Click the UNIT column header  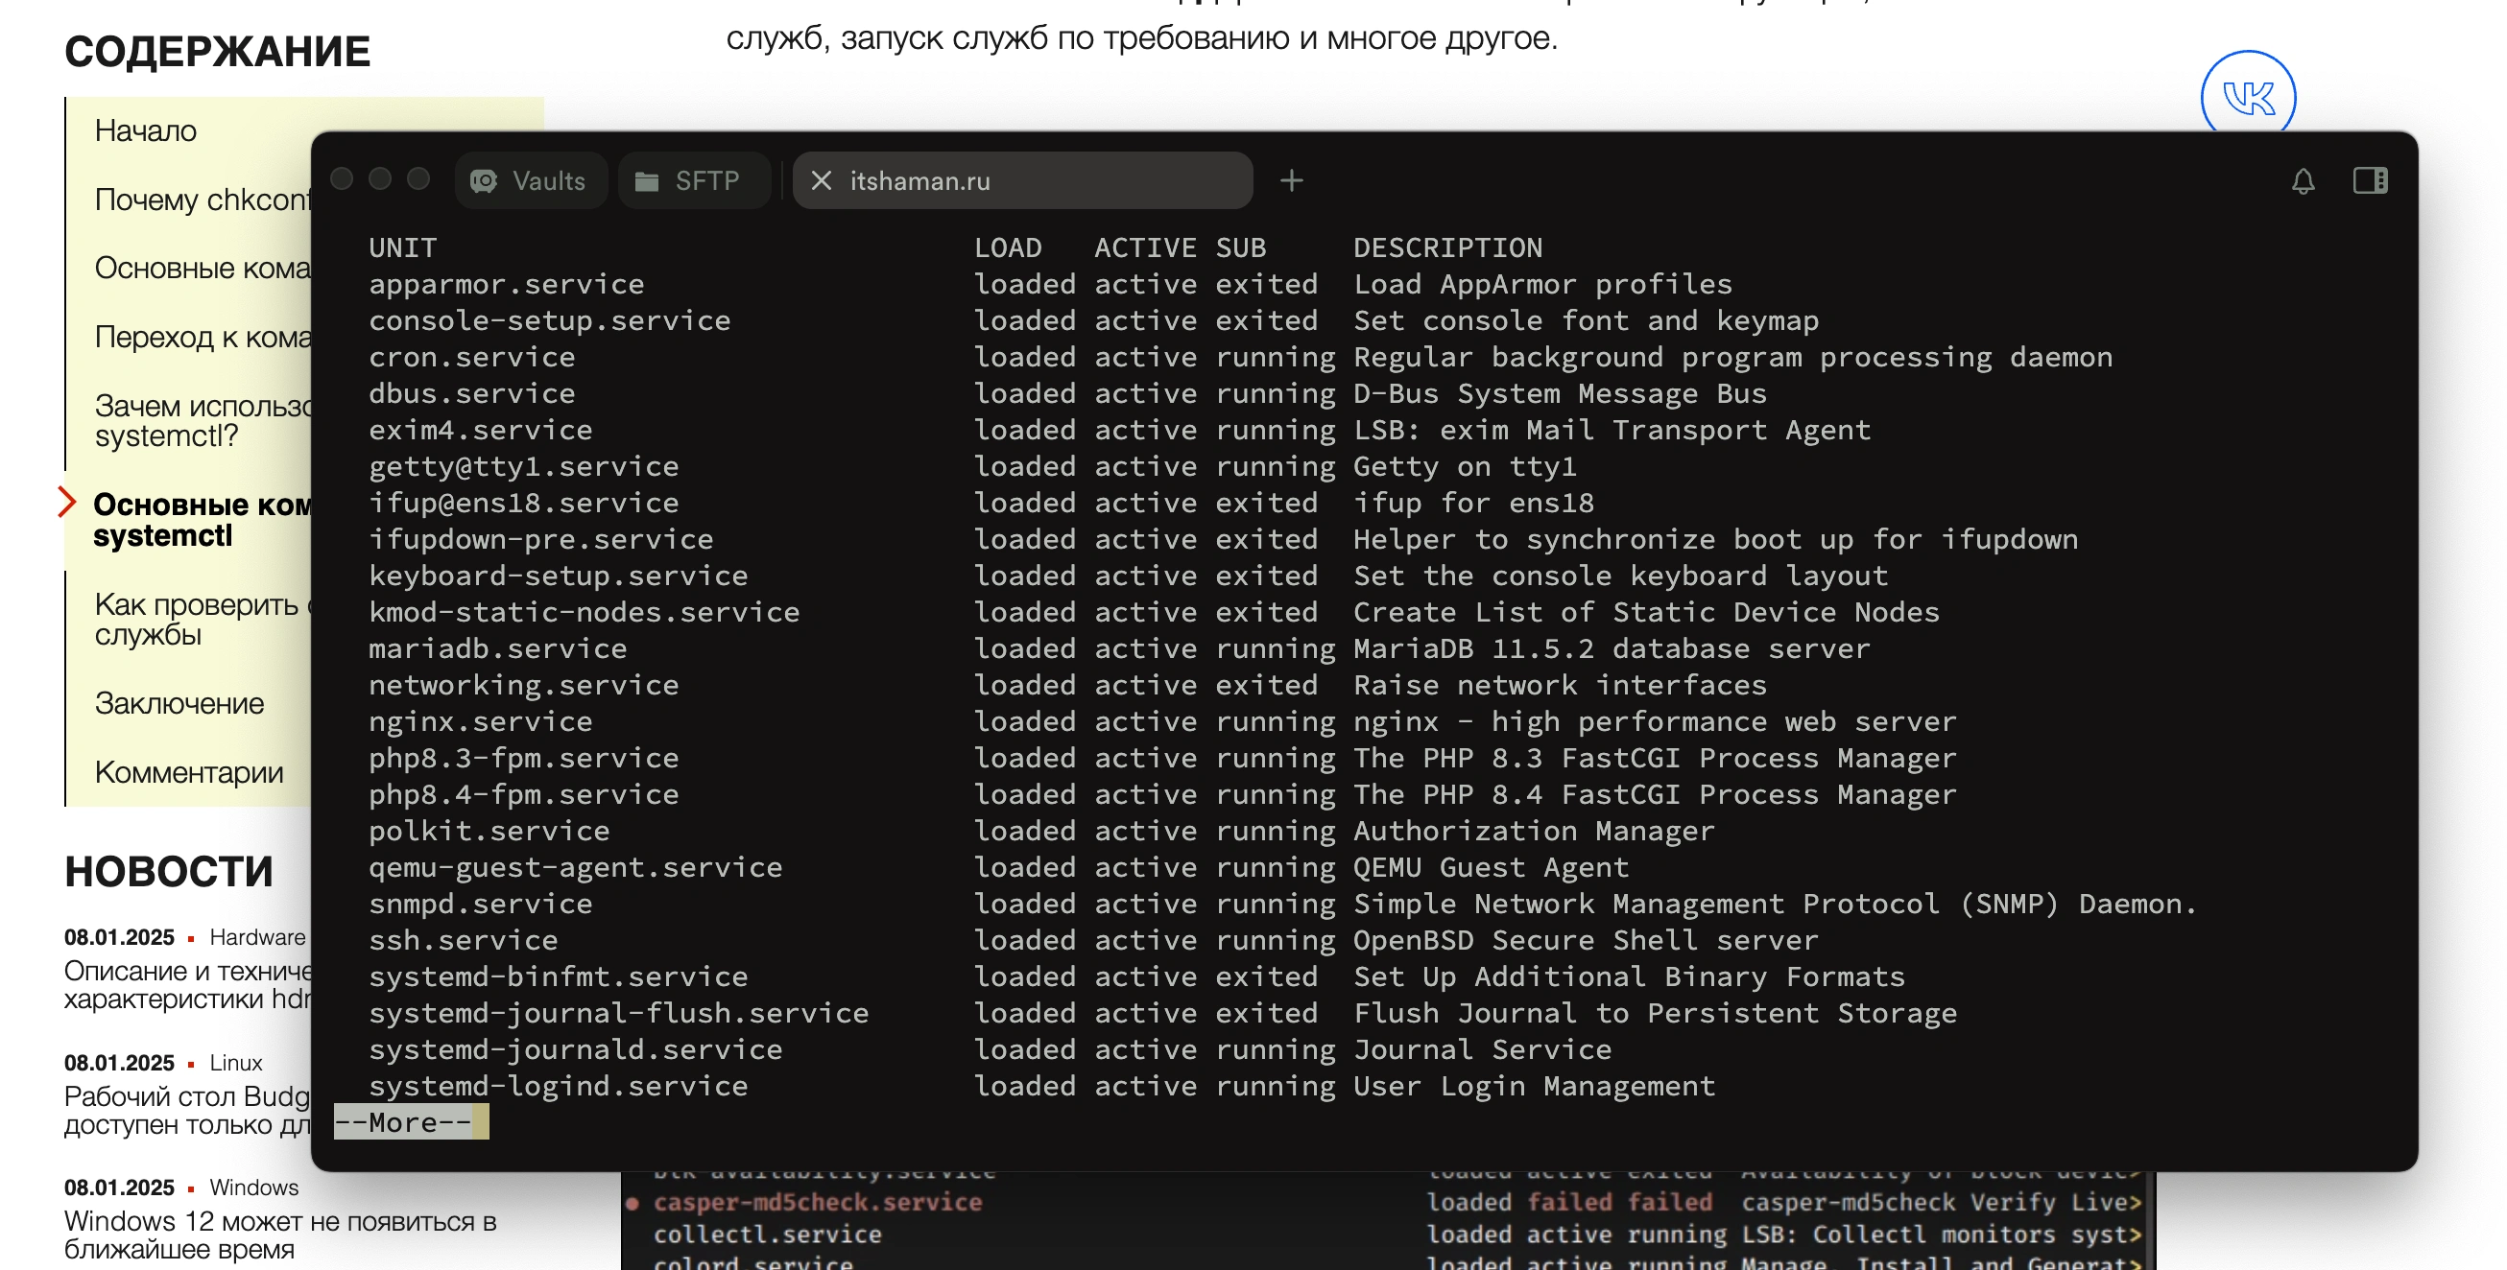click(403, 248)
